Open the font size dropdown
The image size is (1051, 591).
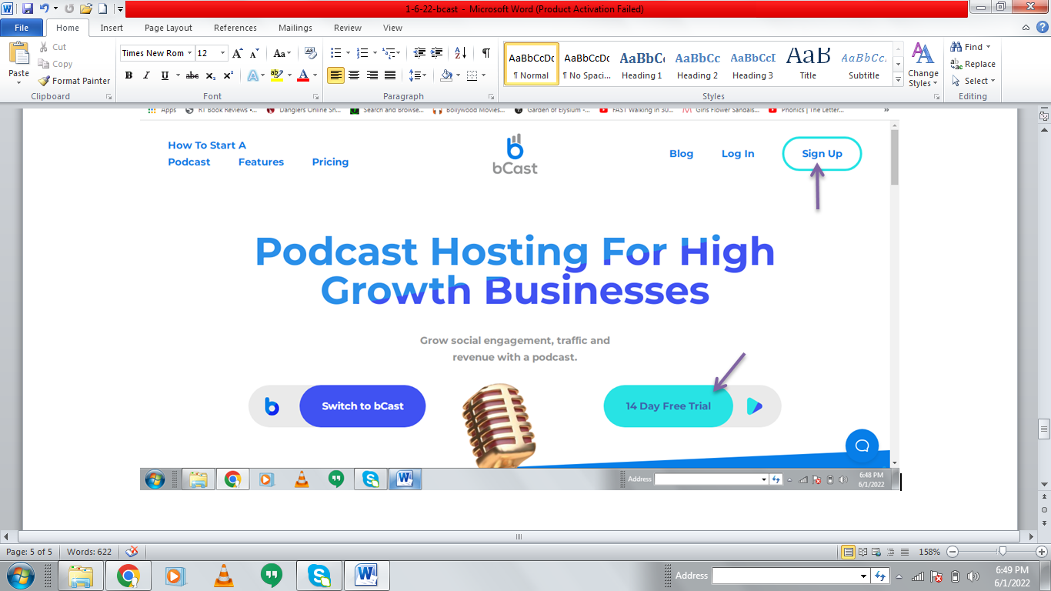point(223,53)
